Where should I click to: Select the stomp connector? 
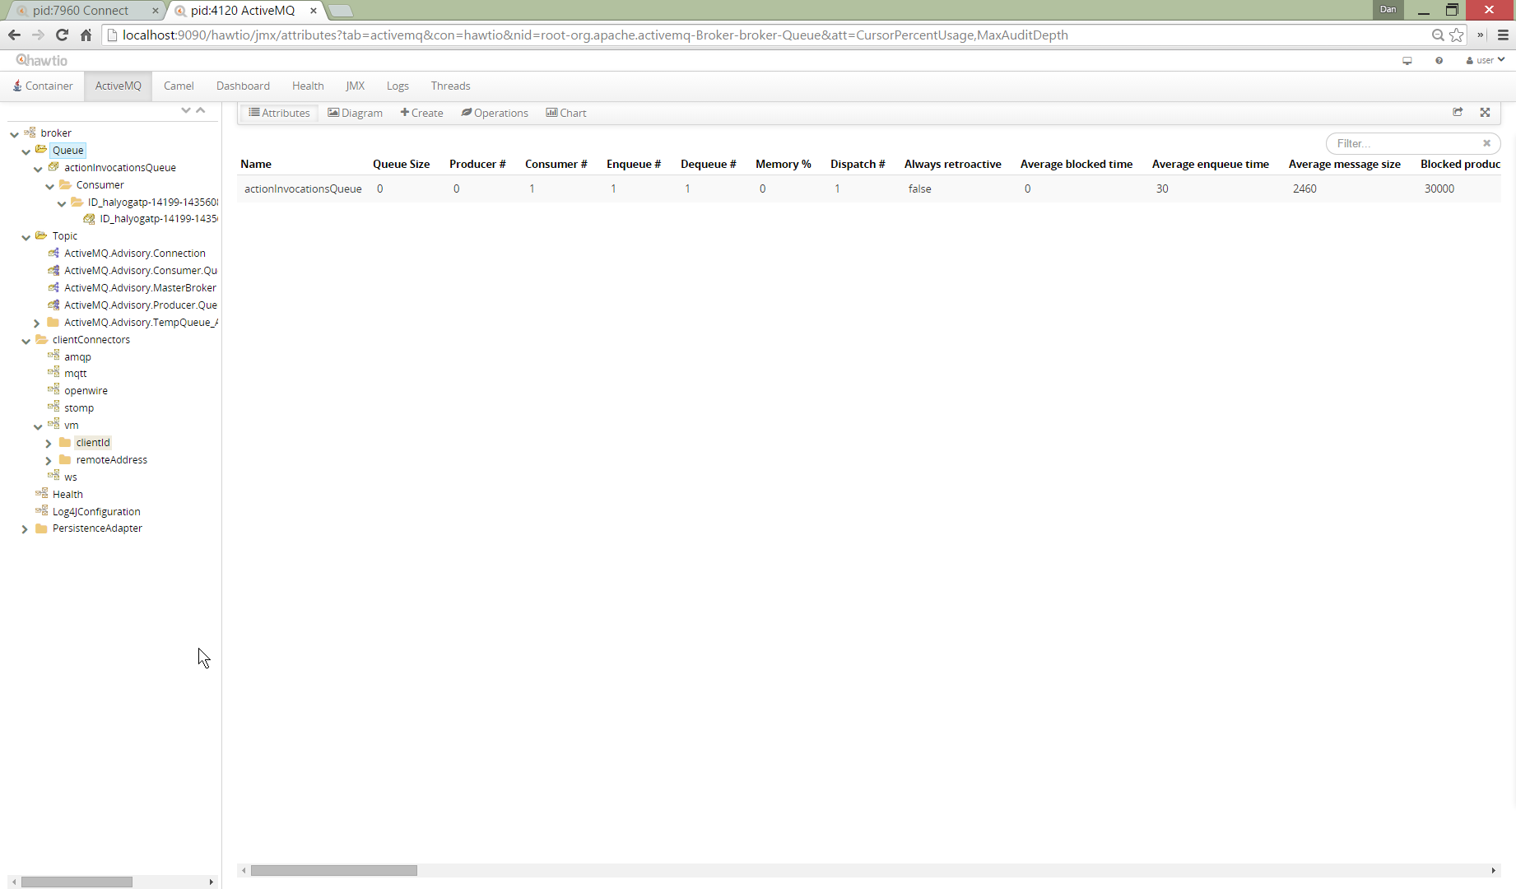pyautogui.click(x=79, y=407)
